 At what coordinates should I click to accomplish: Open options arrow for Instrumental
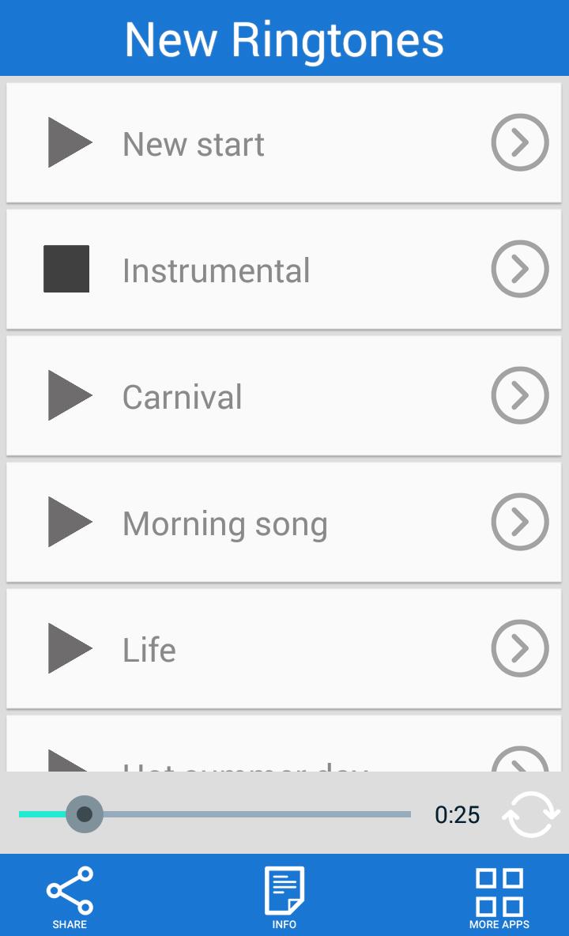(519, 269)
